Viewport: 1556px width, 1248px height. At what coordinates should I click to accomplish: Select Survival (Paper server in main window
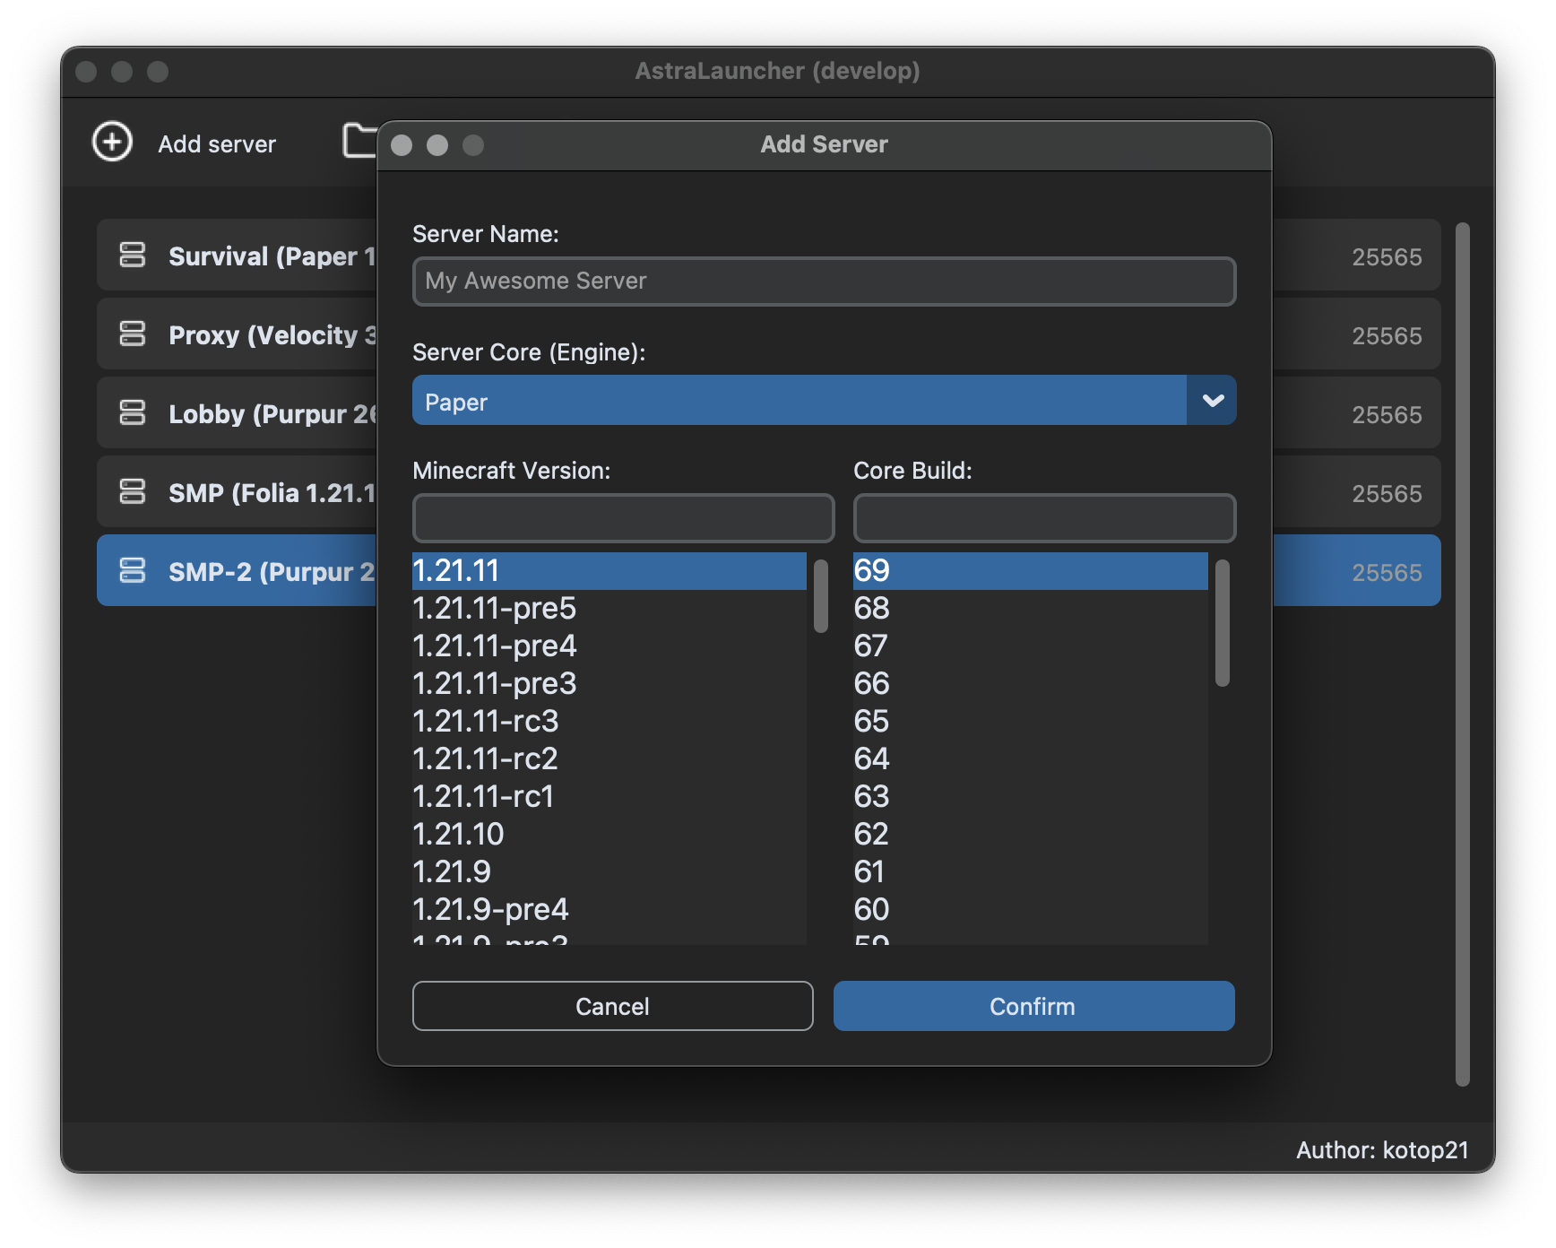(238, 256)
